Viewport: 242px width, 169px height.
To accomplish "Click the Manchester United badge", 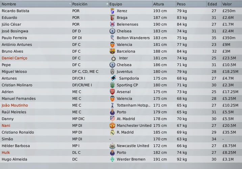I will click(x=112, y=125).
